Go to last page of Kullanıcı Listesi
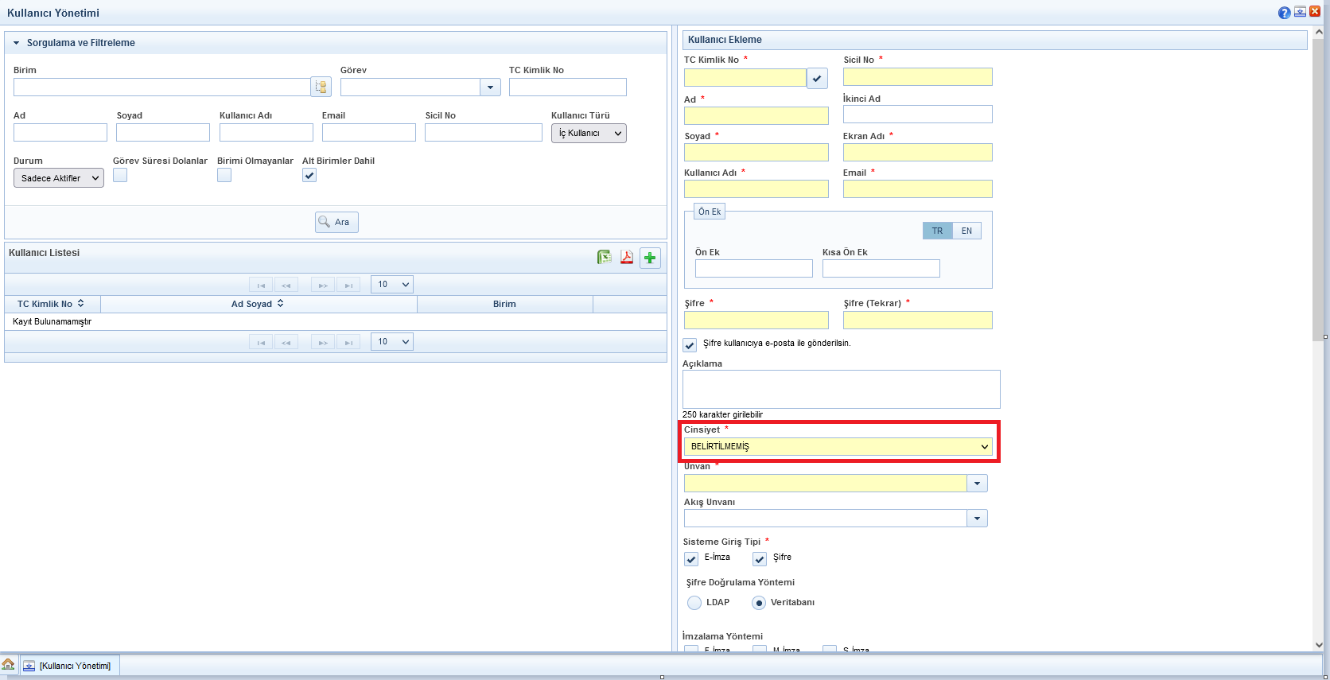 point(348,285)
